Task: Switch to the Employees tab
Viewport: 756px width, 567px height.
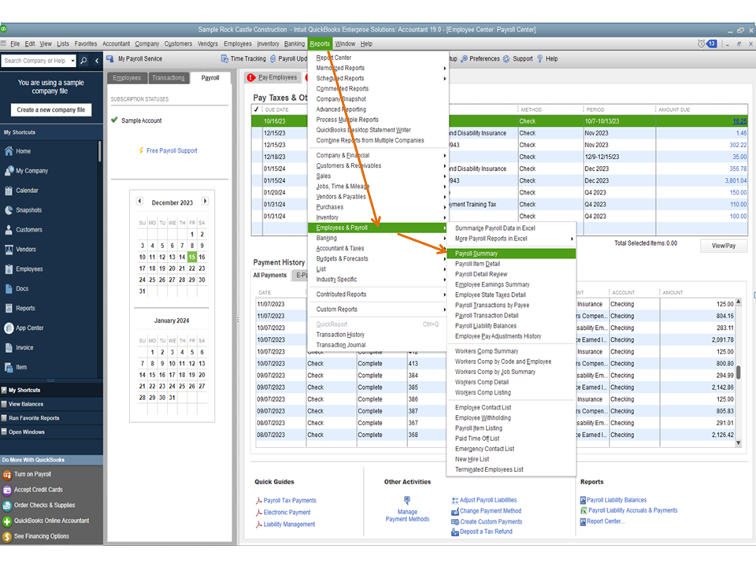Action: pyautogui.click(x=127, y=78)
